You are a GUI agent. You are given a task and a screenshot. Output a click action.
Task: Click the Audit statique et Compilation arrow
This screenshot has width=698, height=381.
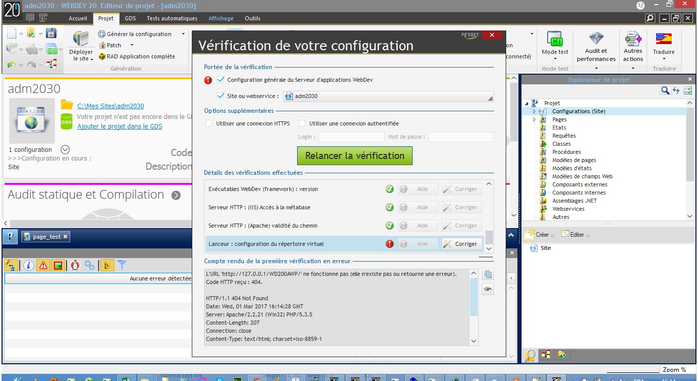(x=176, y=195)
